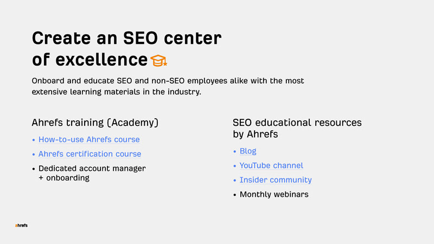Screen dimensions: 434x244
Task: Click the Ahrefs training (Academy) heading
Action: point(95,123)
